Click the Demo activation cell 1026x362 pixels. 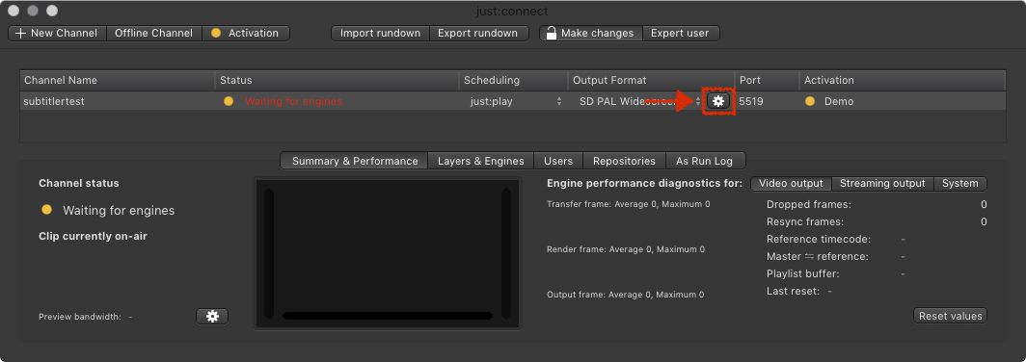(x=839, y=101)
